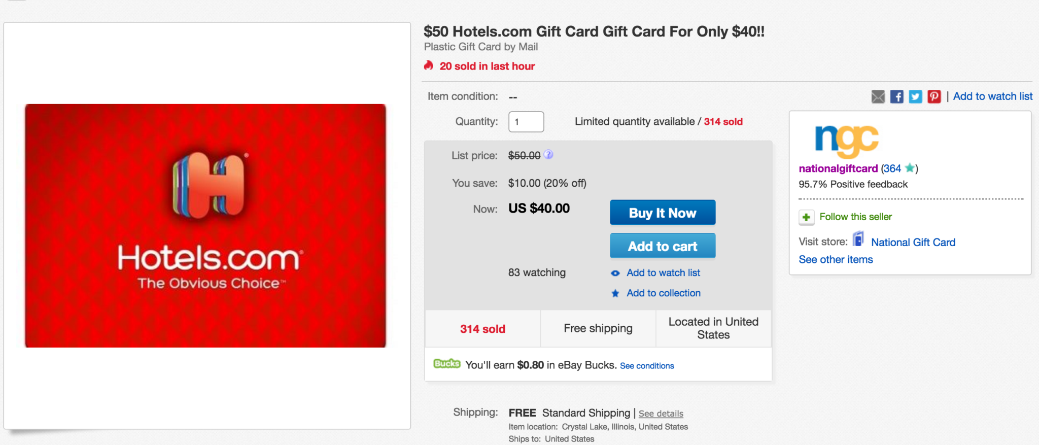Viewport: 1039px width, 445px height.
Task: Click the eye icon beside watch list
Action: point(615,273)
